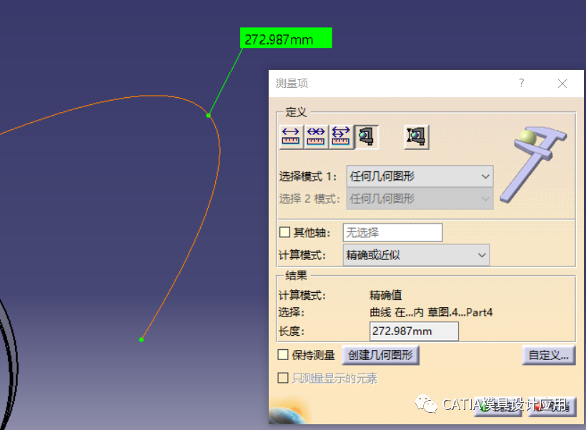Toggle the 保持测量 checkbox
The width and height of the screenshot is (586, 430).
click(284, 355)
